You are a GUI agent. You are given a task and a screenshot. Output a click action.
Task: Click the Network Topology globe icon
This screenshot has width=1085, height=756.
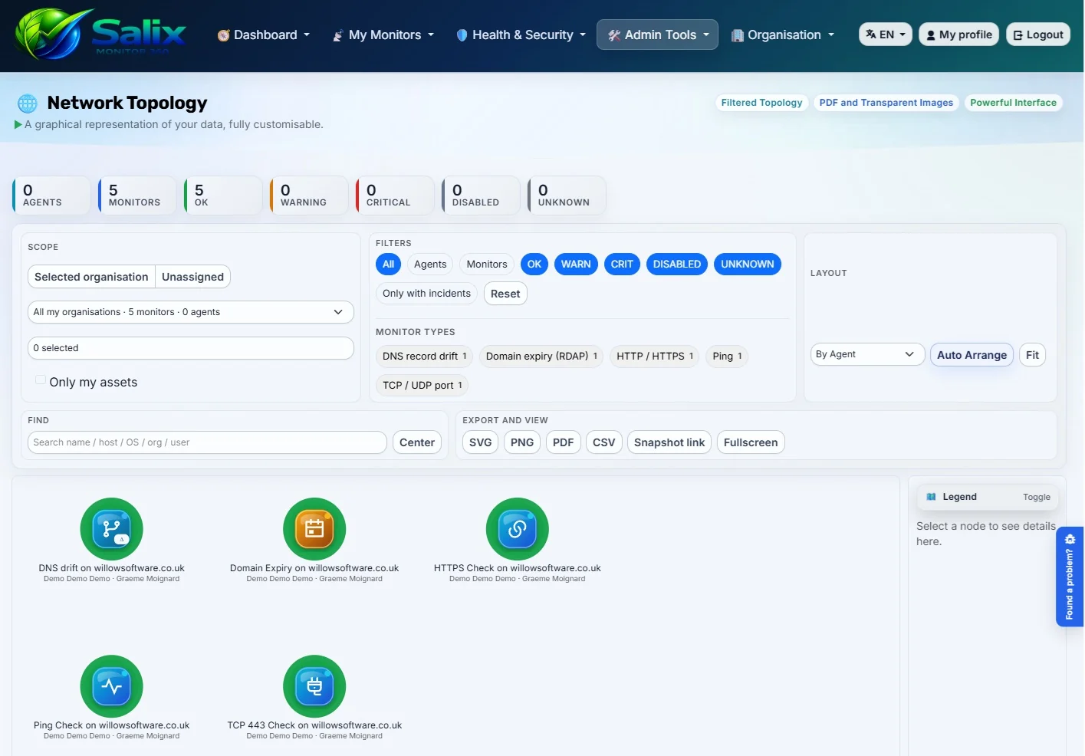click(28, 103)
